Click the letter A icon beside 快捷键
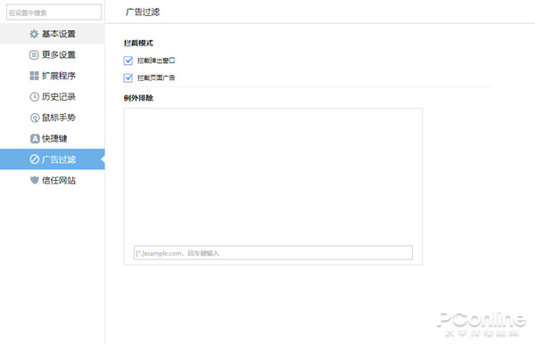This screenshot has height=344, width=535. tap(35, 138)
